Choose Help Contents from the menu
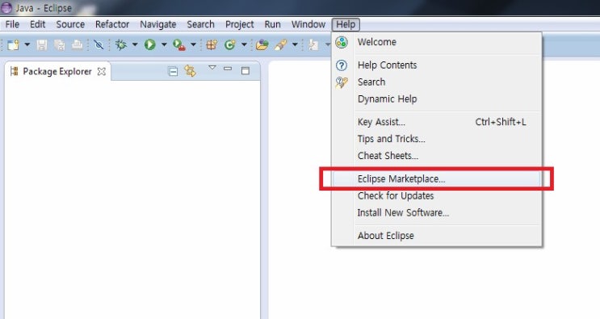600x319 pixels. [437, 65]
